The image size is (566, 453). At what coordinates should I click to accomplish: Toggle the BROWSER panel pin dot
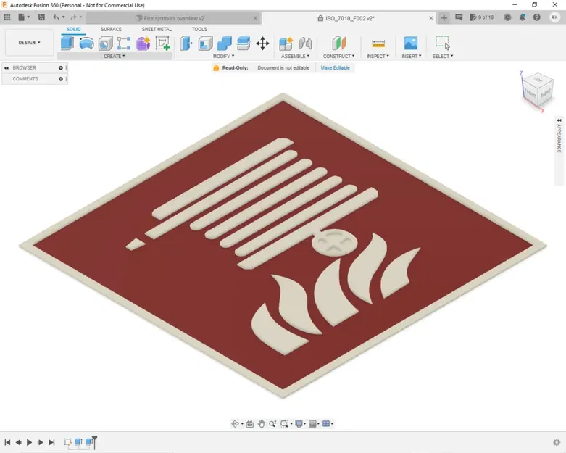[61, 68]
